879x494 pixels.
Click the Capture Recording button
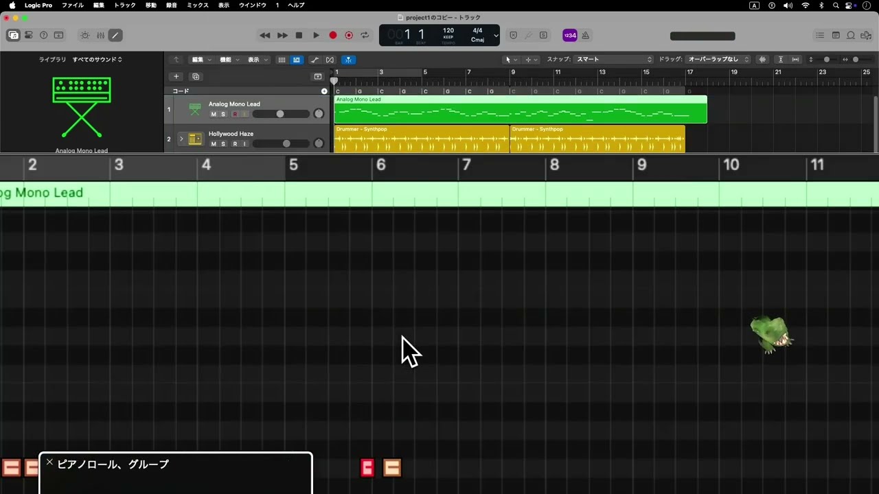click(x=349, y=35)
